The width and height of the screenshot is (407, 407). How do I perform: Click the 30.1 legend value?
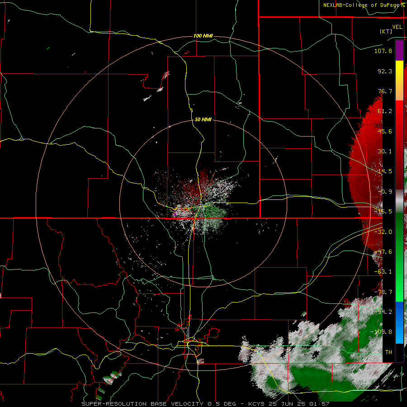(385, 151)
